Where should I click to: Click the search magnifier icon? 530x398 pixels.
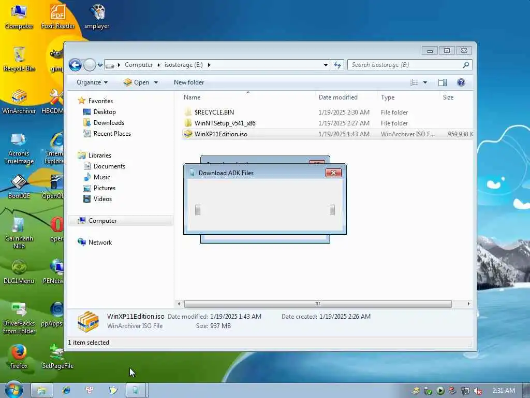click(x=466, y=65)
